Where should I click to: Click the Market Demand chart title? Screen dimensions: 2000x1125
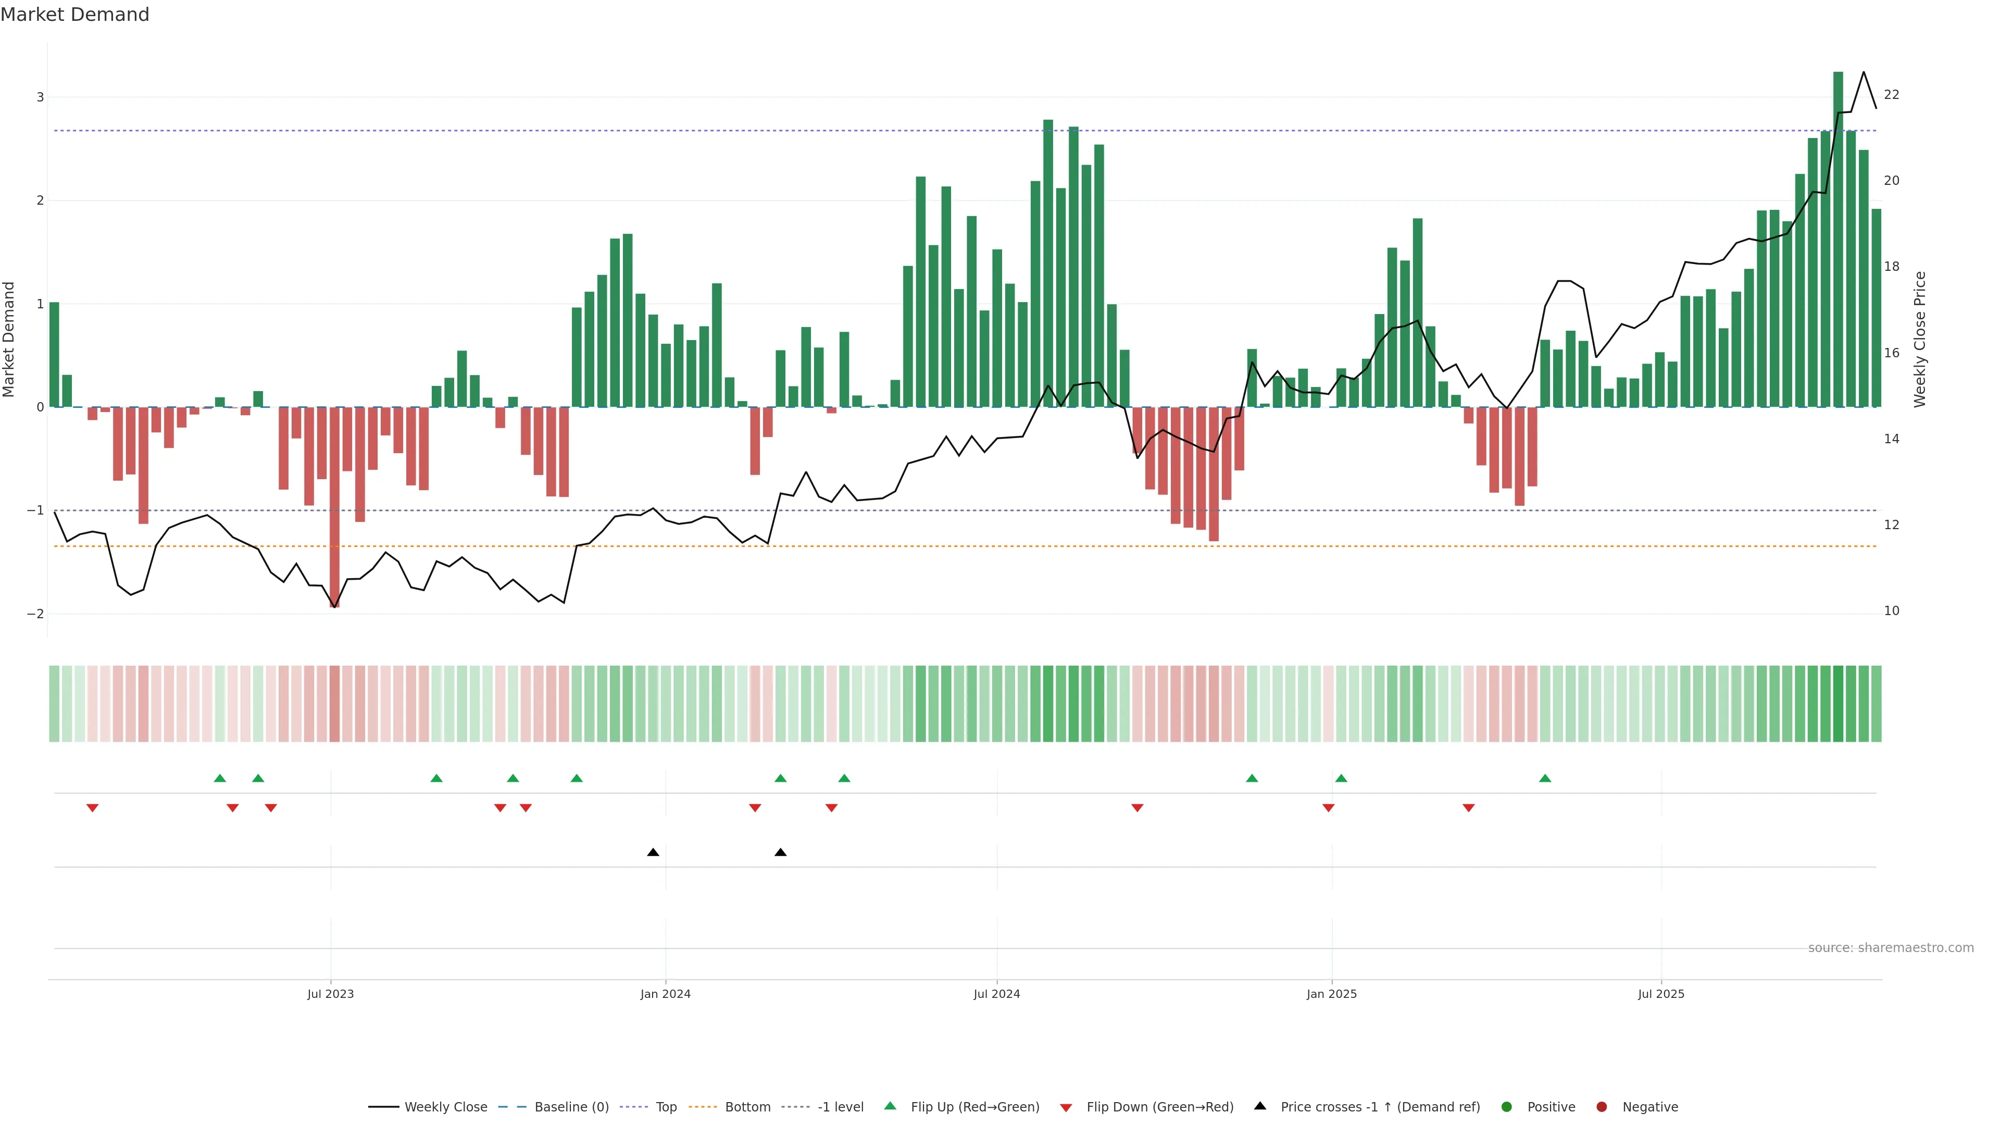click(74, 15)
